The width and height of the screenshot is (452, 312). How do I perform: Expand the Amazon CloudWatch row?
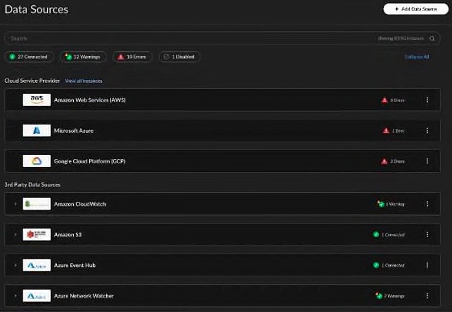tap(15, 204)
